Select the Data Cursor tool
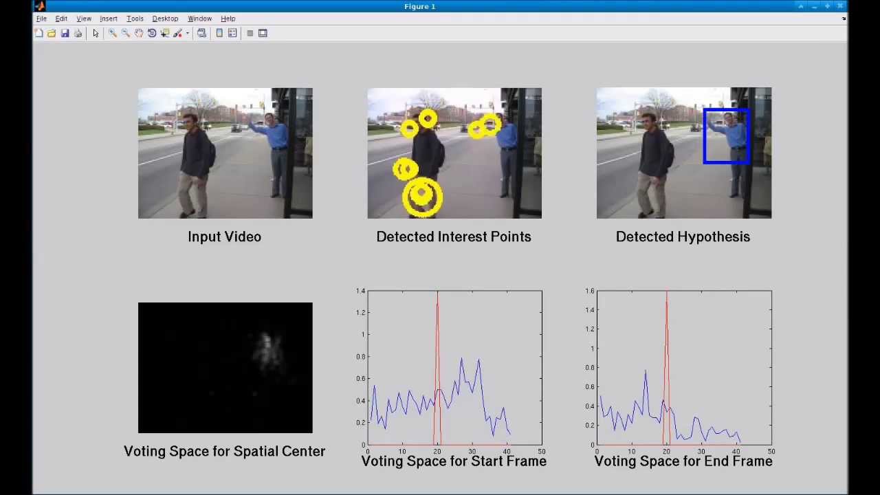The width and height of the screenshot is (880, 495). (165, 33)
